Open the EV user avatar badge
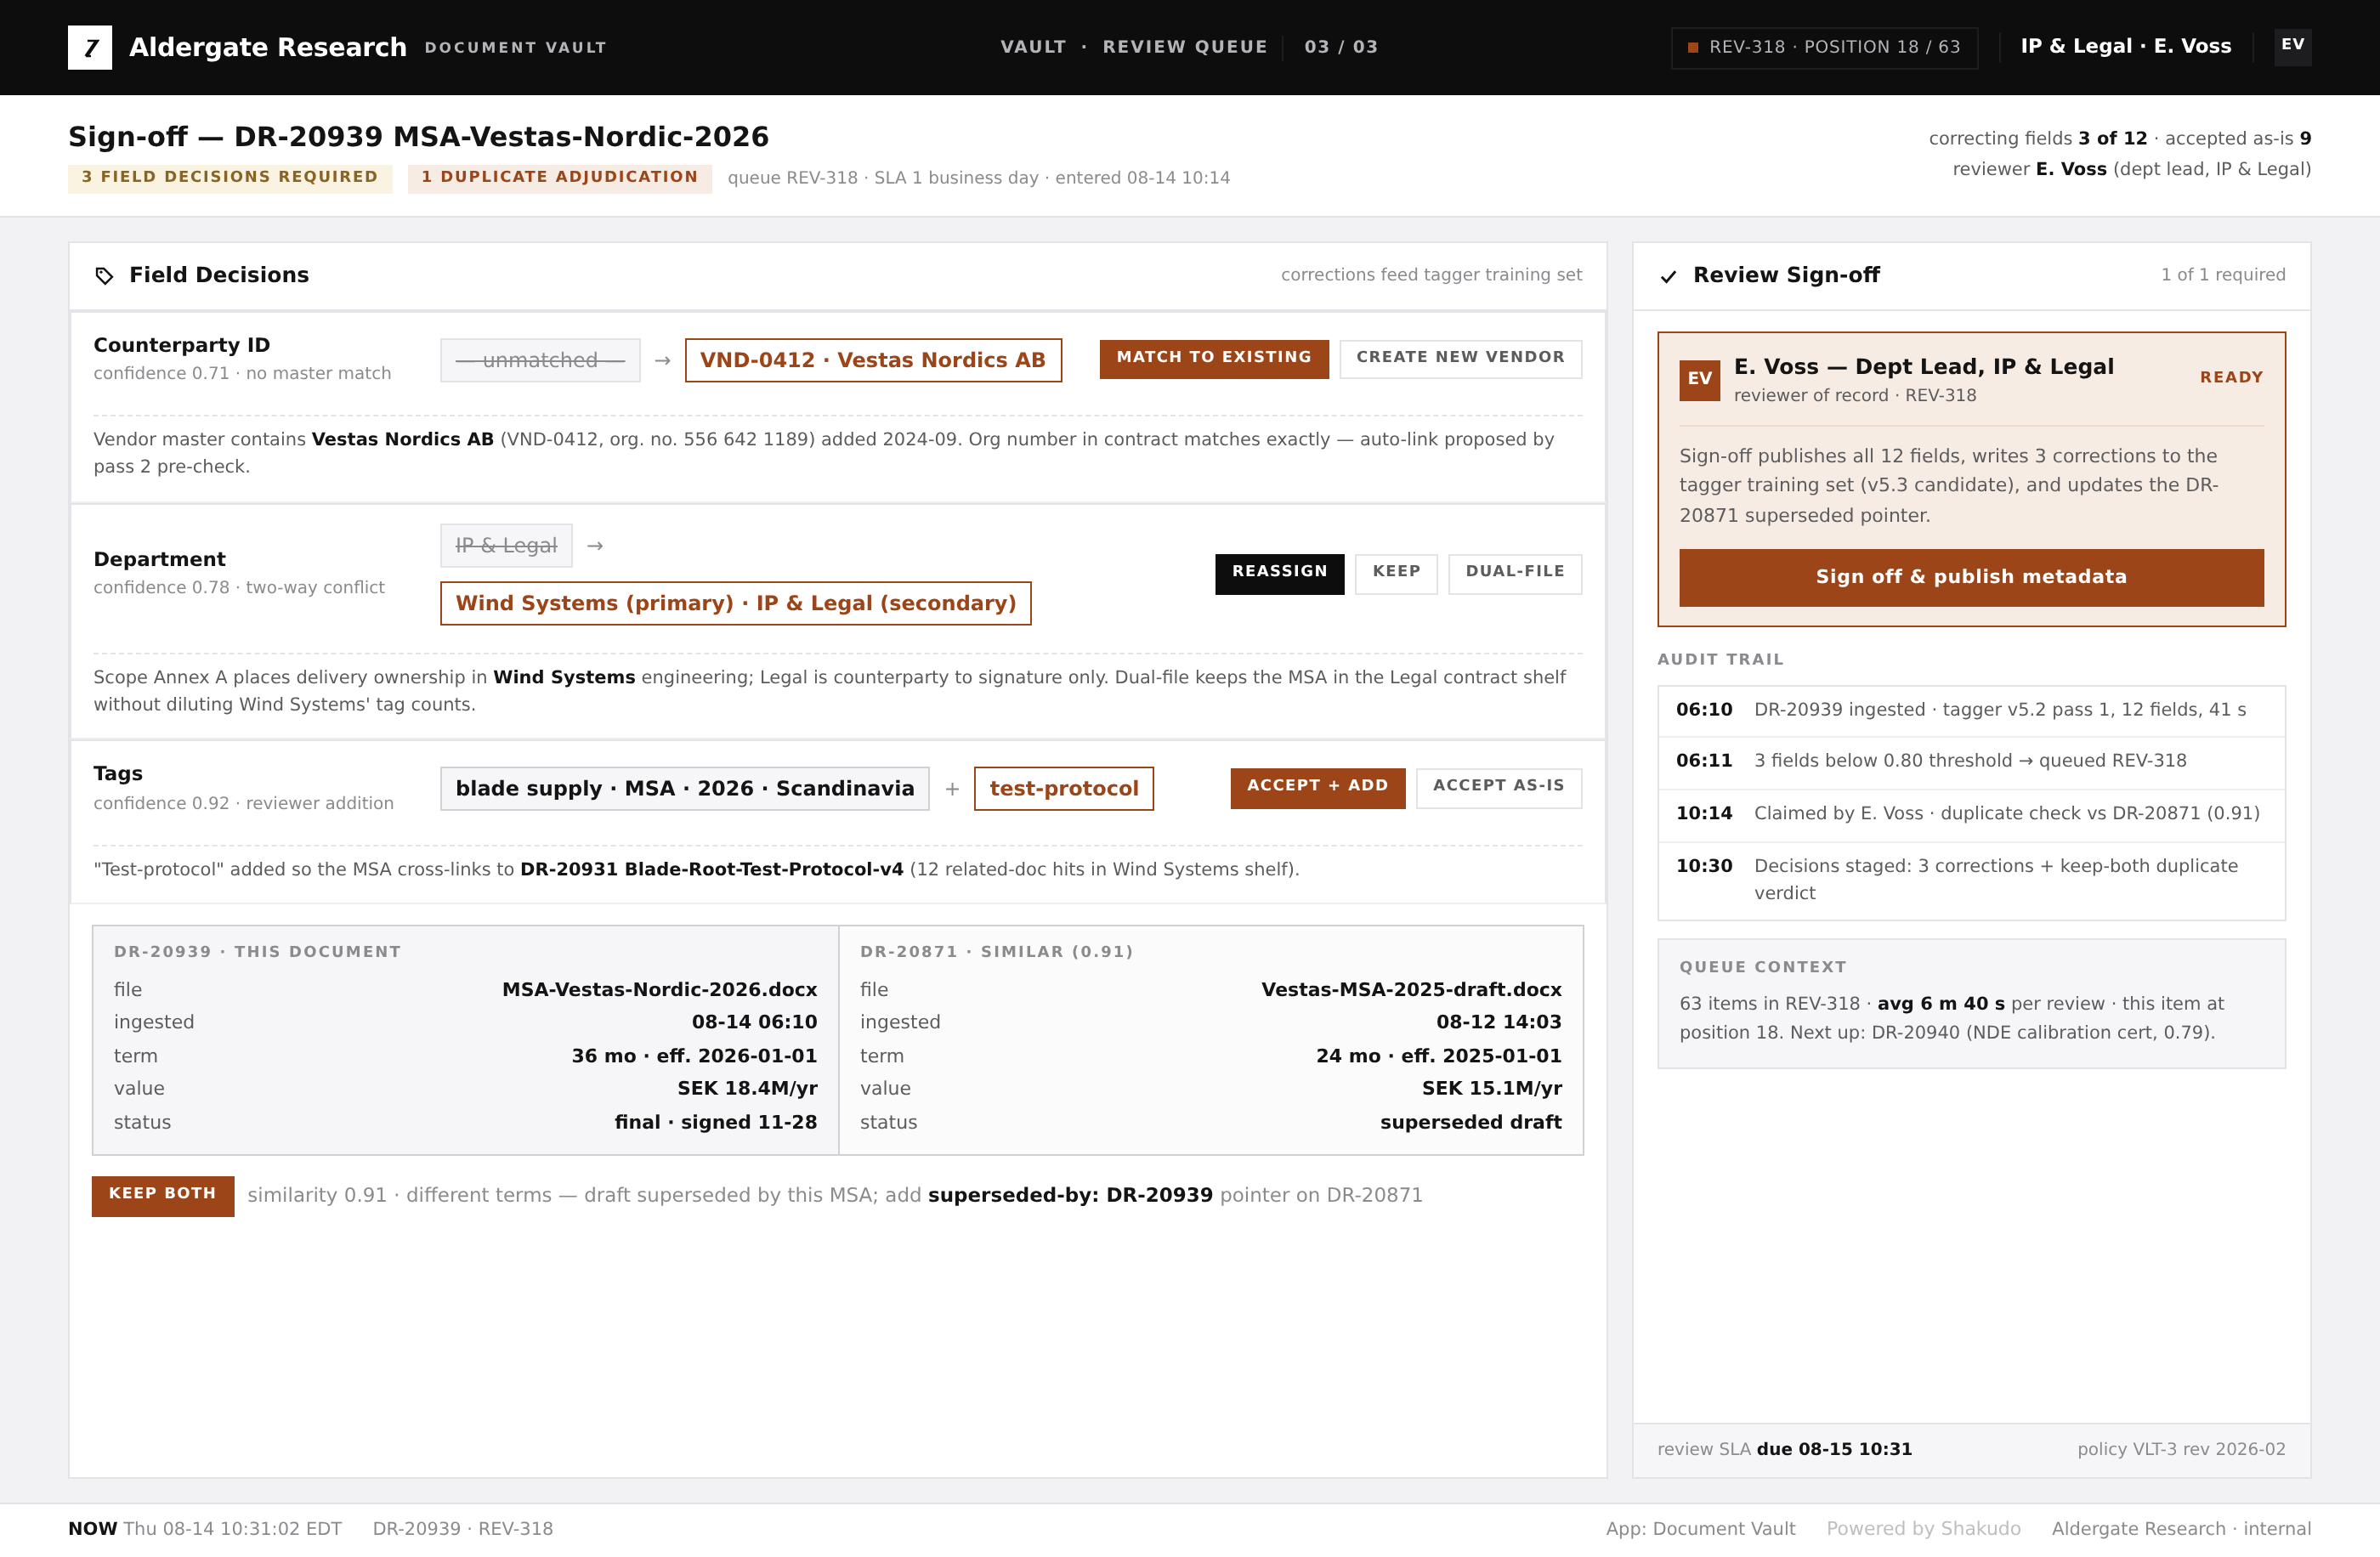Viewport: 2380px width, 1557px height. (2292, 47)
